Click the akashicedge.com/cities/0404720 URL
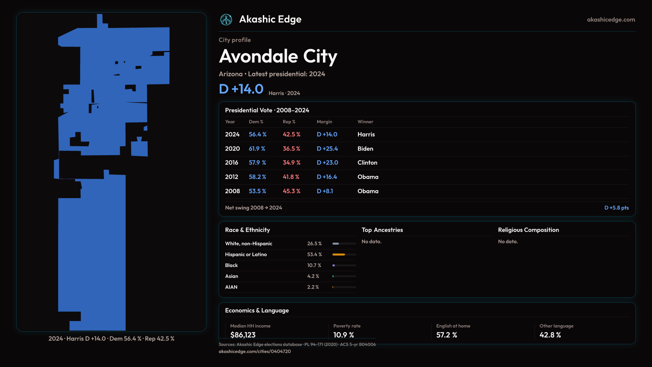 click(255, 351)
